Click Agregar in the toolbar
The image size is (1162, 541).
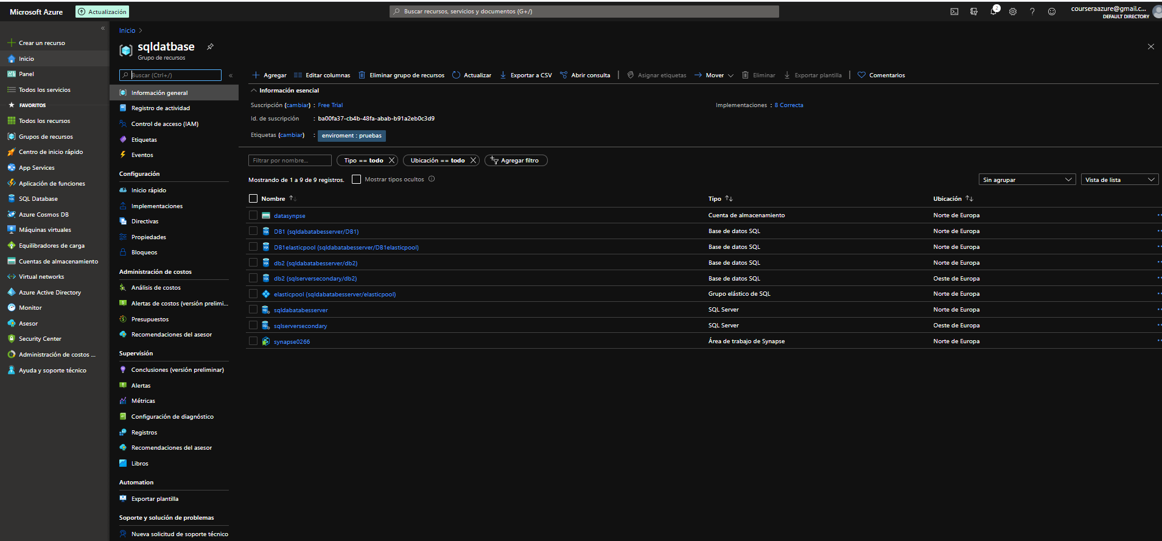pyautogui.click(x=269, y=75)
